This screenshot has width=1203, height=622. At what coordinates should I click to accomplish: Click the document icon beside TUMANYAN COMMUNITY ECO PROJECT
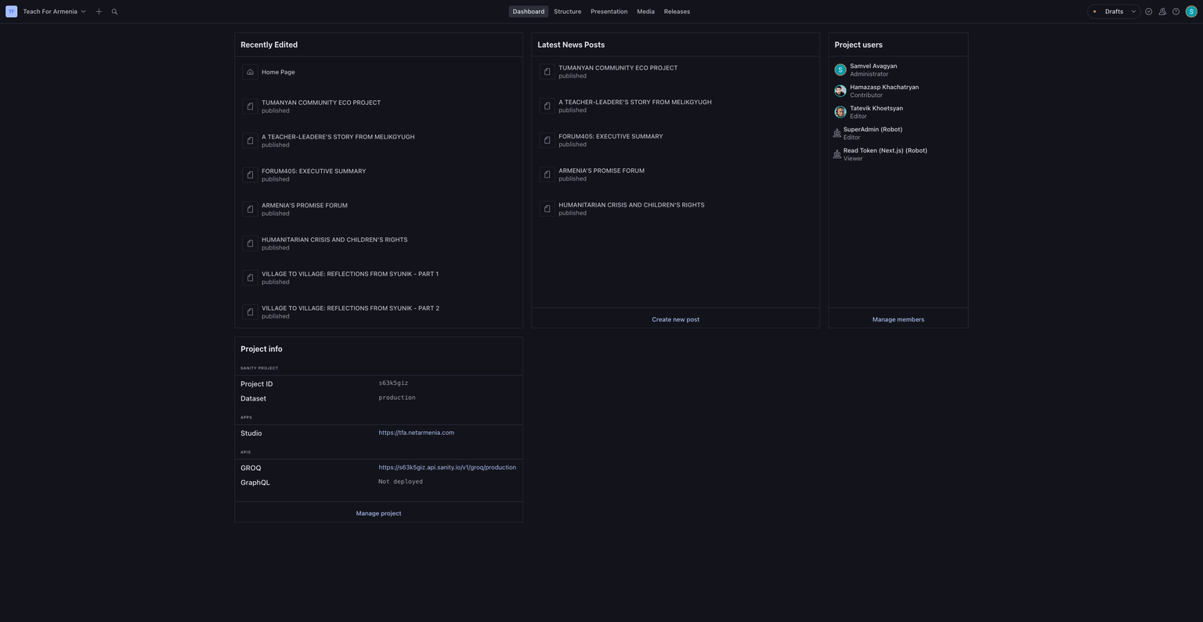click(250, 106)
